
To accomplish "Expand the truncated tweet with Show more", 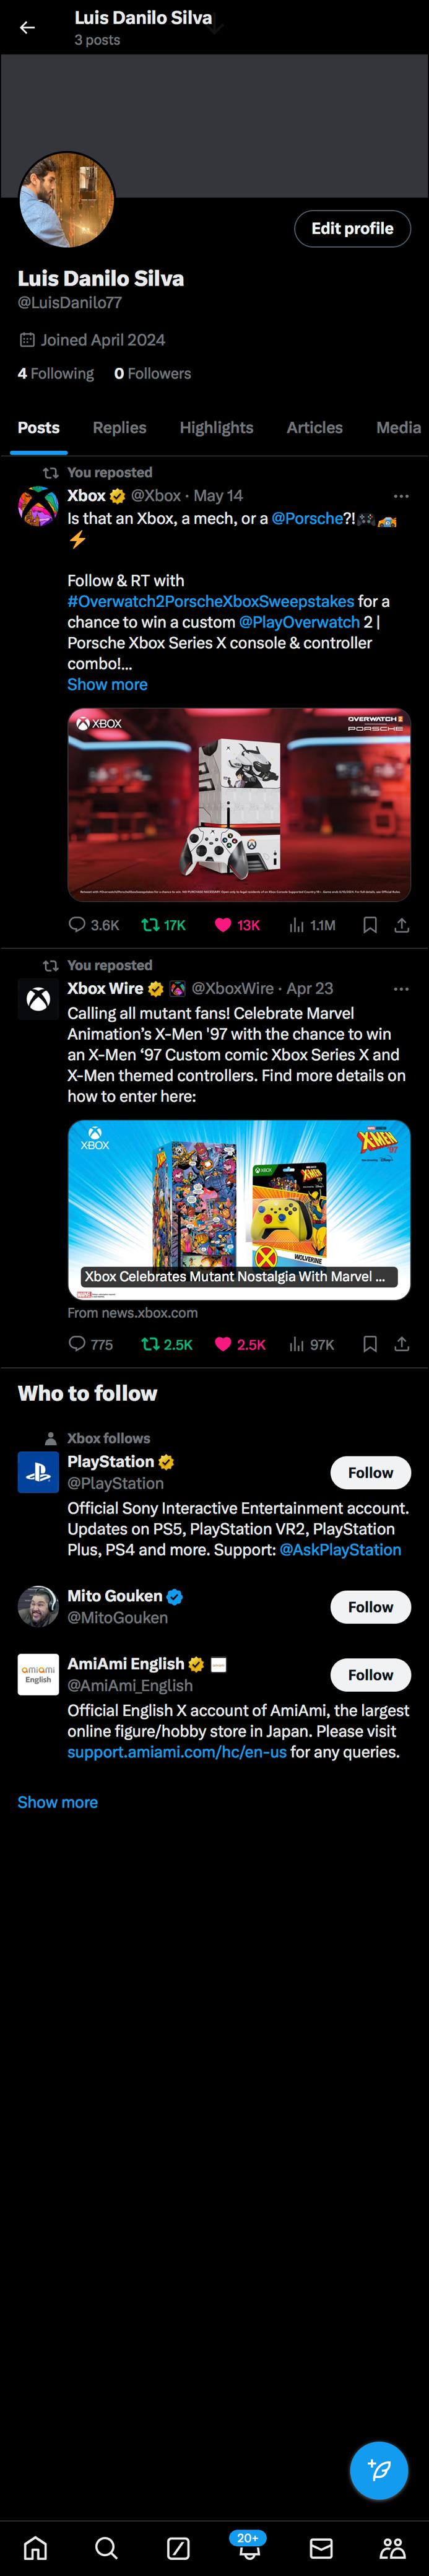I will pyautogui.click(x=106, y=684).
